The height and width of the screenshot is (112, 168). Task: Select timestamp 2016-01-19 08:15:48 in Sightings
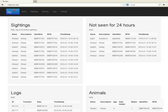coord(69,43)
